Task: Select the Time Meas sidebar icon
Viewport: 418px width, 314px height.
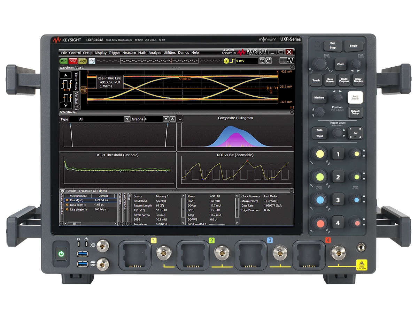Action: click(x=76, y=81)
